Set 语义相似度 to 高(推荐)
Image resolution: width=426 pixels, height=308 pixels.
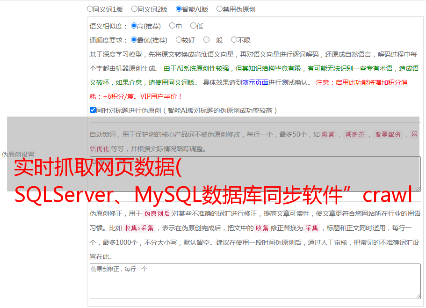134,26
